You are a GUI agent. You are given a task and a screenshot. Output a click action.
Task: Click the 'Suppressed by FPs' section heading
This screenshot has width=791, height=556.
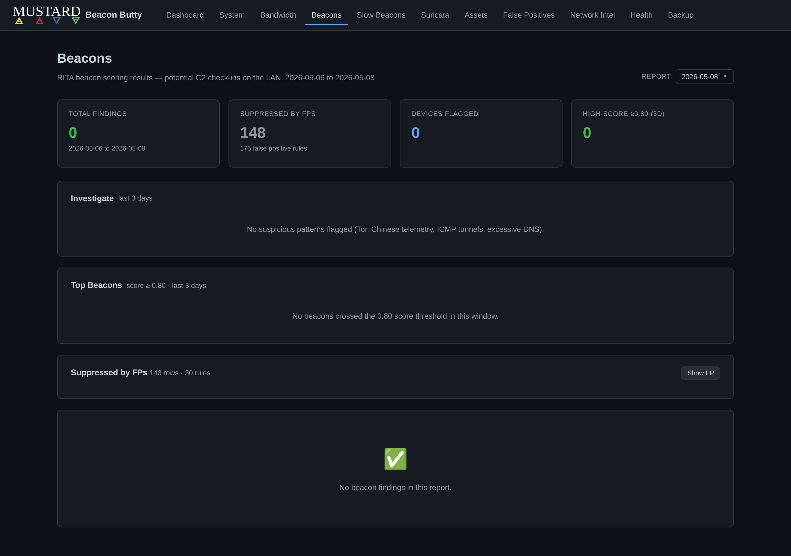(x=109, y=372)
